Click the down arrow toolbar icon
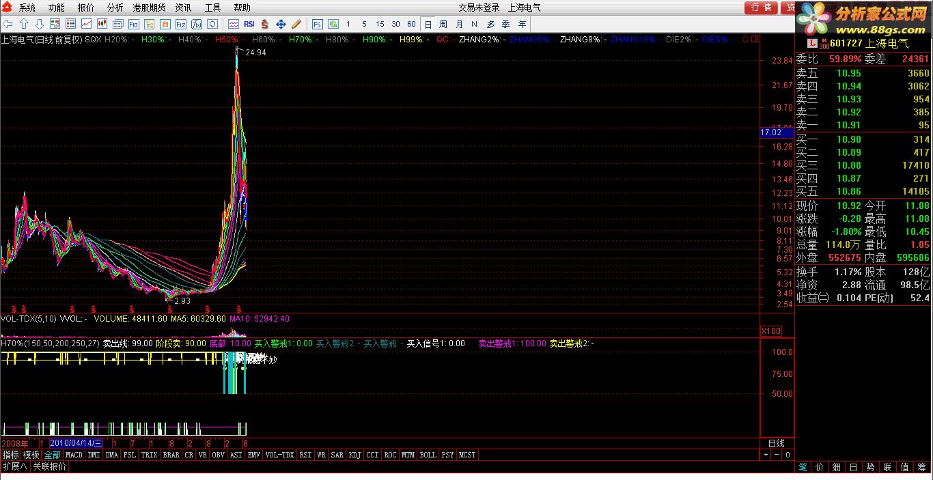 pos(40,24)
